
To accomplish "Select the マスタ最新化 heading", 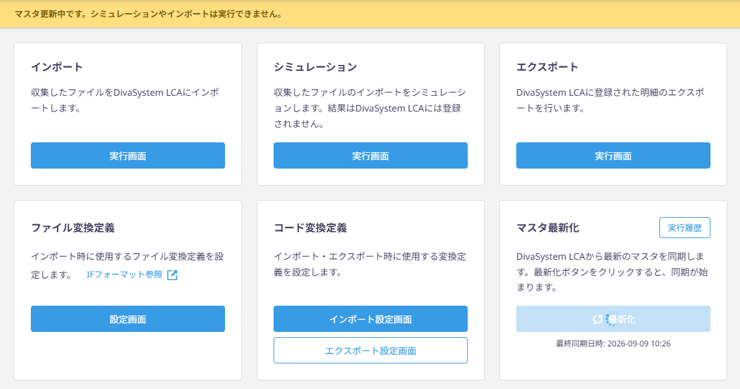I will [547, 228].
